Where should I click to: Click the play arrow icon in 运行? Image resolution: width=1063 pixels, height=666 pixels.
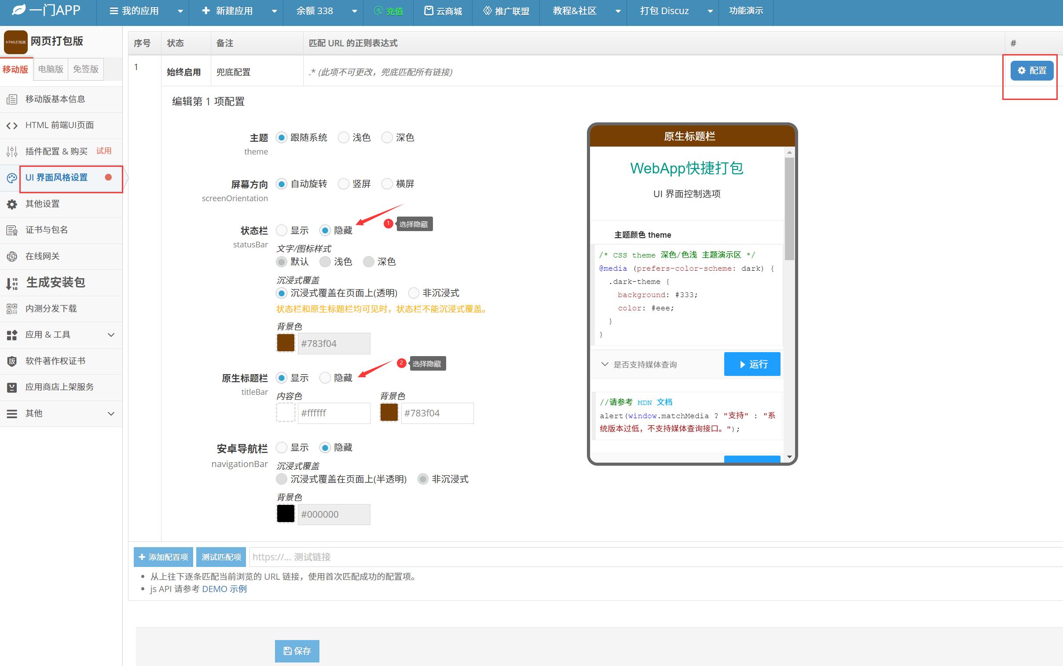pos(742,364)
